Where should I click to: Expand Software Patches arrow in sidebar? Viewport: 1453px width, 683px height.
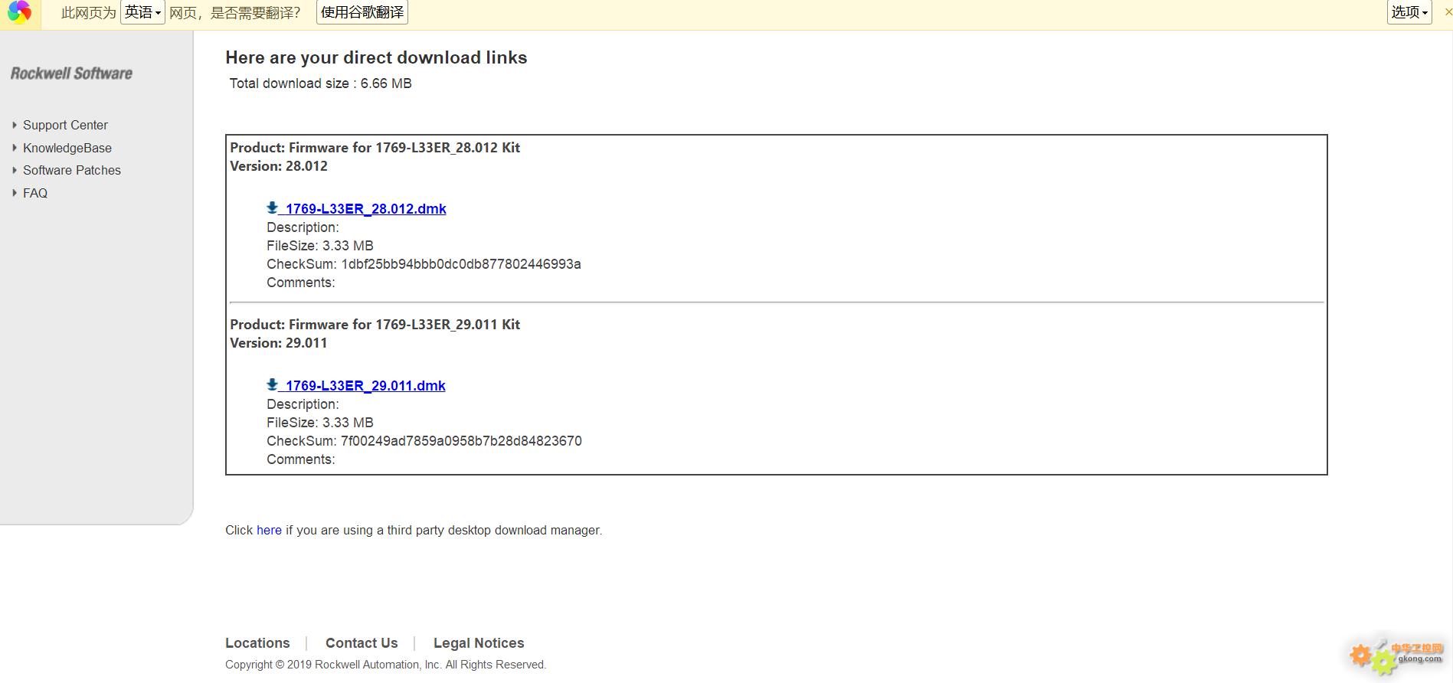click(x=15, y=170)
